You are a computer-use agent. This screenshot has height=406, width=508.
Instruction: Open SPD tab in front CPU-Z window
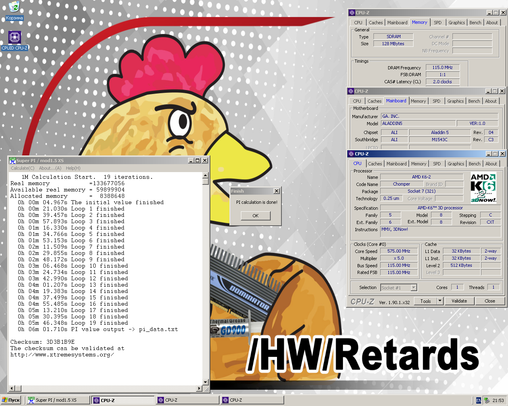pos(437,164)
